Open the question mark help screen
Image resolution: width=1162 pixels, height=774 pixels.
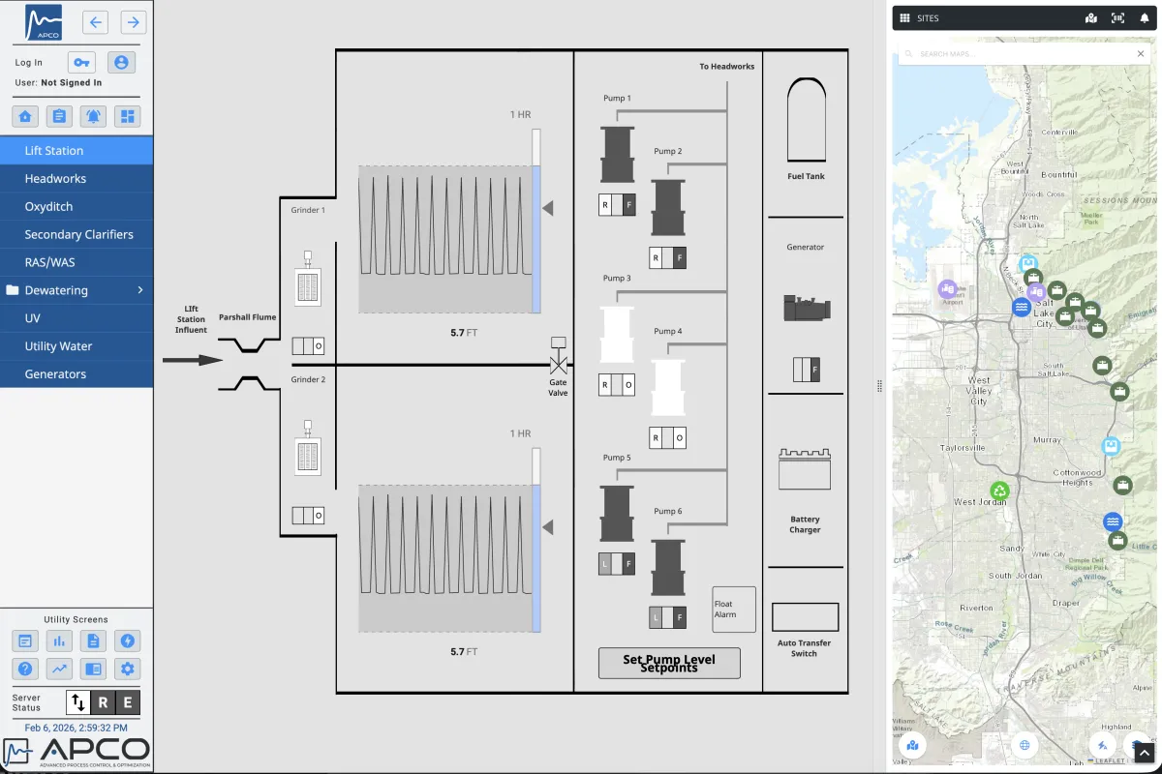25,669
